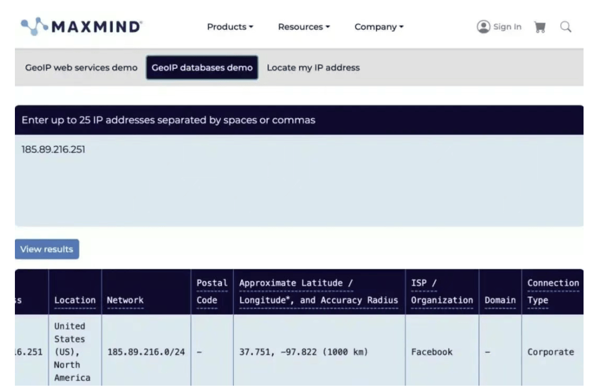Click the View results button
The width and height of the screenshot is (595, 392).
47,249
